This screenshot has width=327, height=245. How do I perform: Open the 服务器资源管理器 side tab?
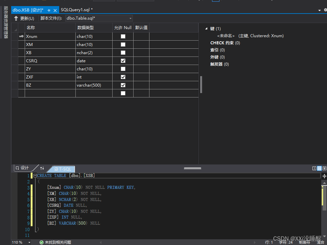(6, 22)
